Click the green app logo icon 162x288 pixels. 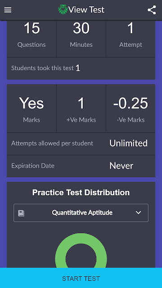[x=63, y=9]
